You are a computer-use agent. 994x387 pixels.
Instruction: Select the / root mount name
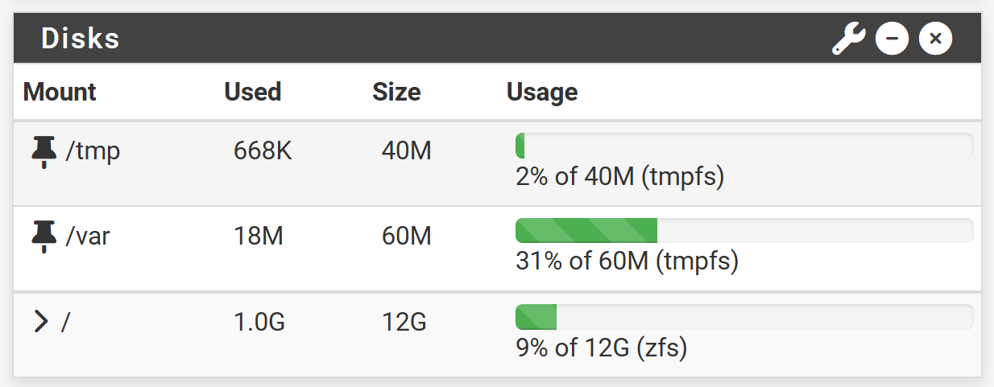click(66, 322)
